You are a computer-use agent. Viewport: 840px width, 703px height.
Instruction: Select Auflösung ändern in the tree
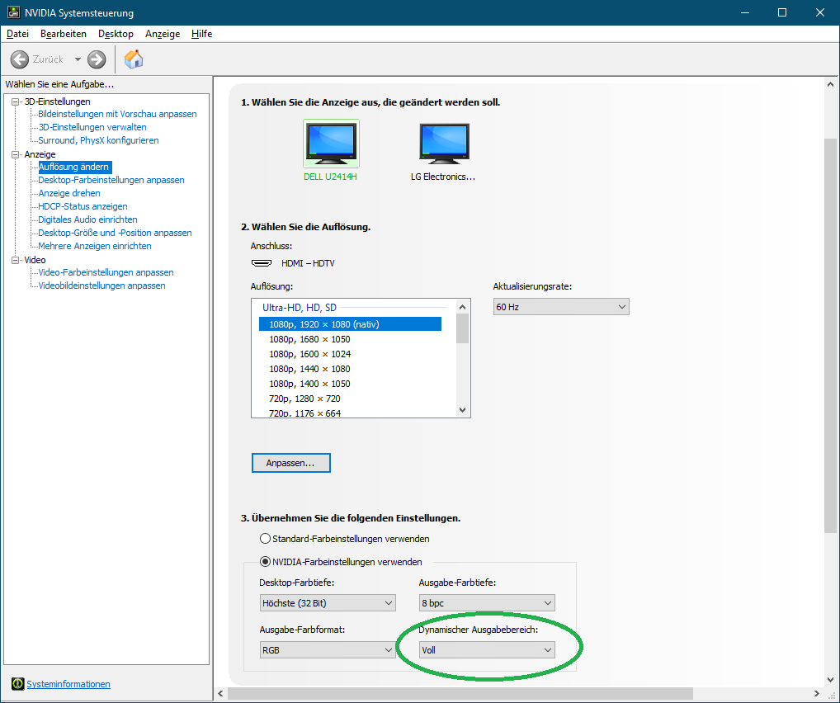click(74, 167)
